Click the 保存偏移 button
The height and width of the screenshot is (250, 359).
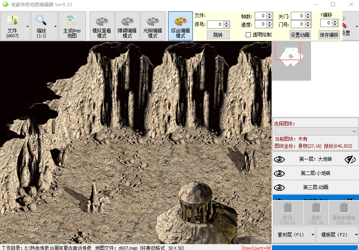pos(329,35)
